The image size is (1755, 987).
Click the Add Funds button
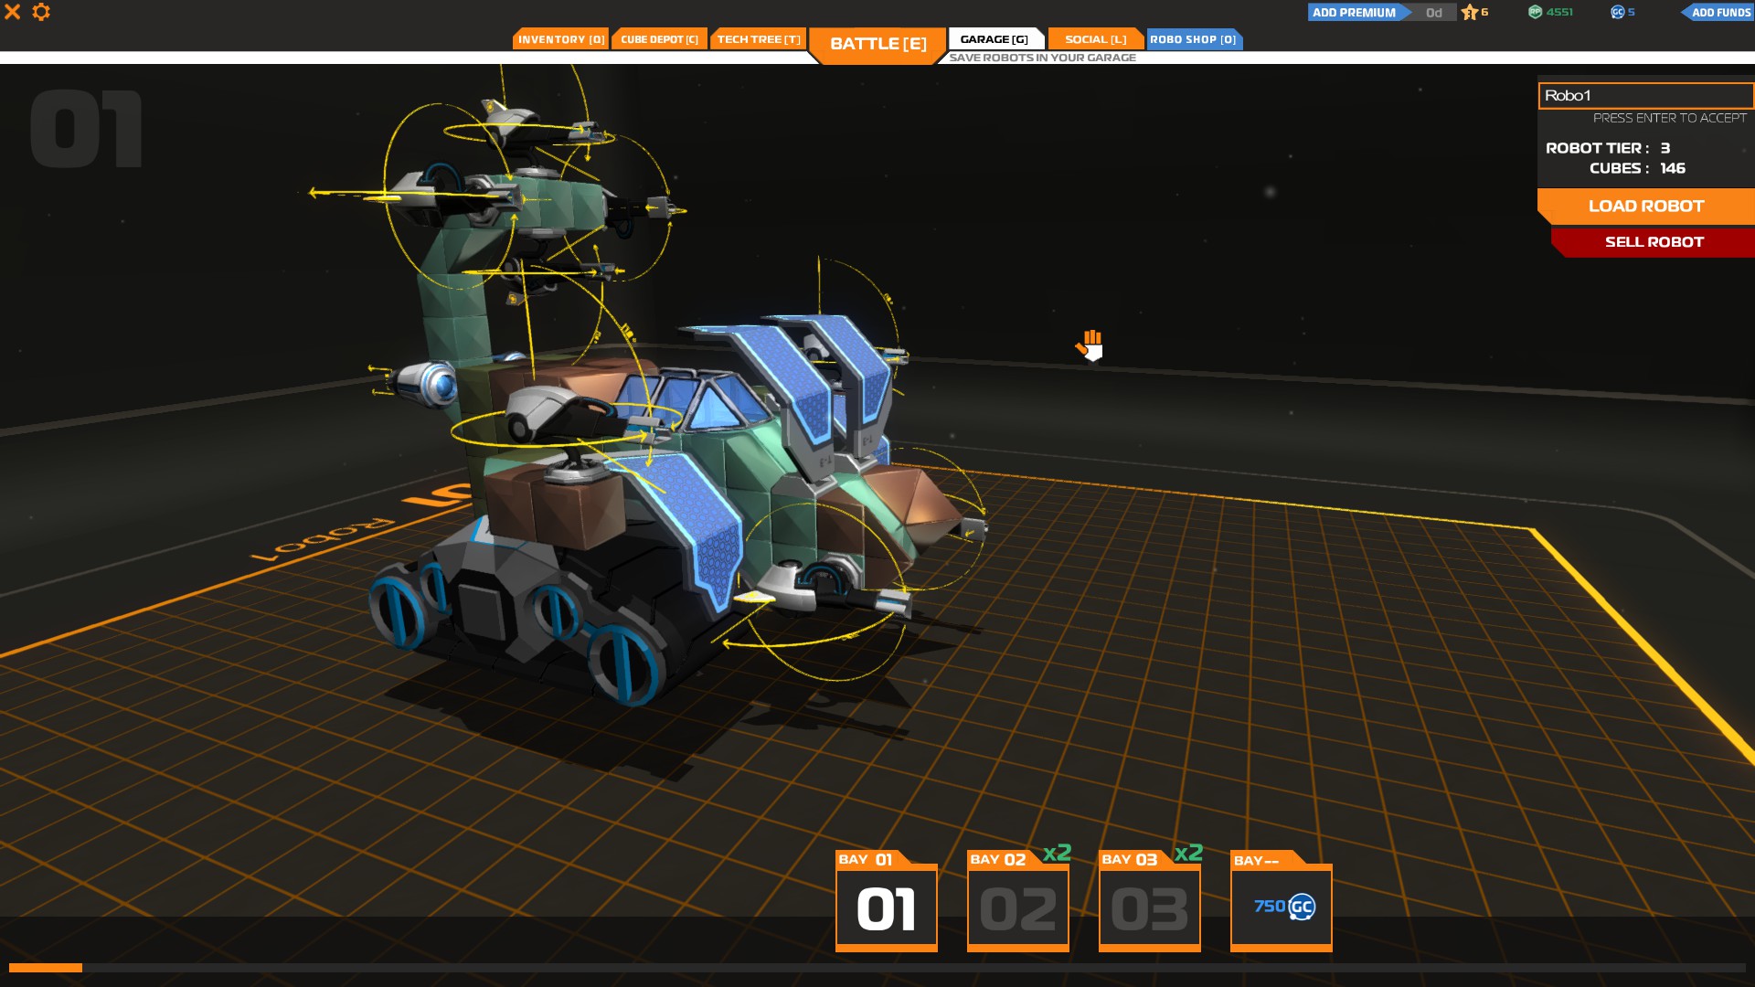[1718, 13]
